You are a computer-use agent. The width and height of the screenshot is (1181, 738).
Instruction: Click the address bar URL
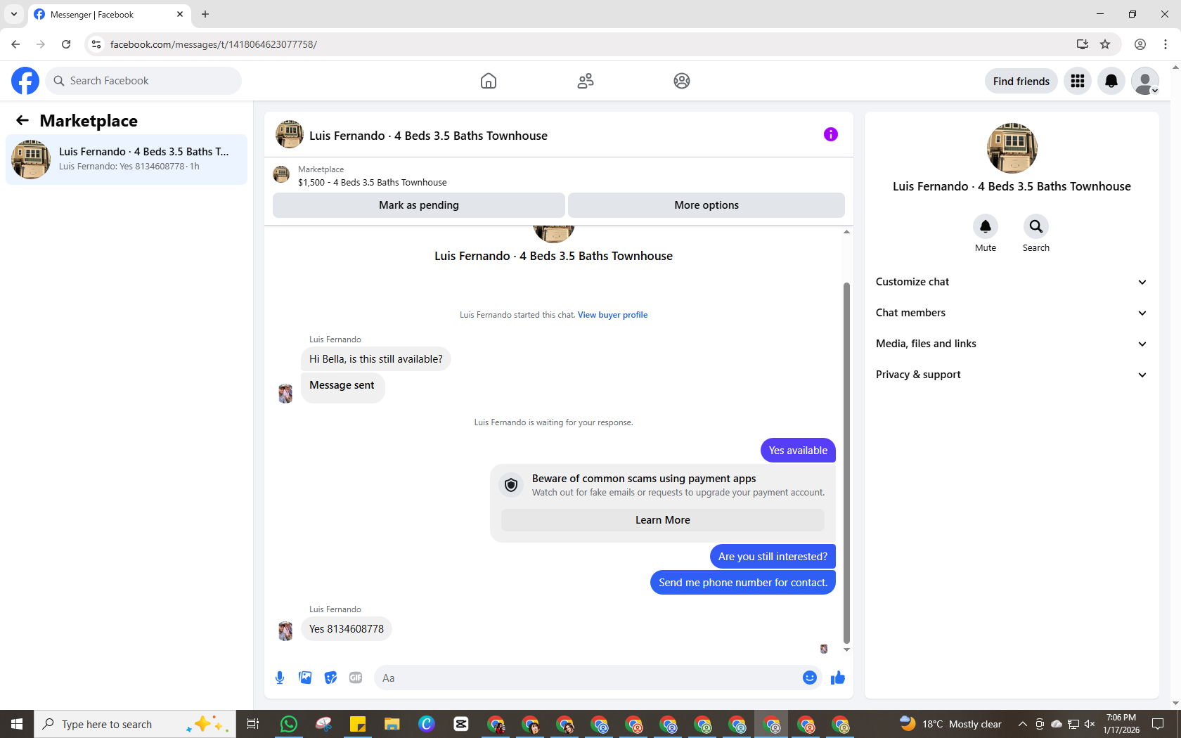(214, 44)
